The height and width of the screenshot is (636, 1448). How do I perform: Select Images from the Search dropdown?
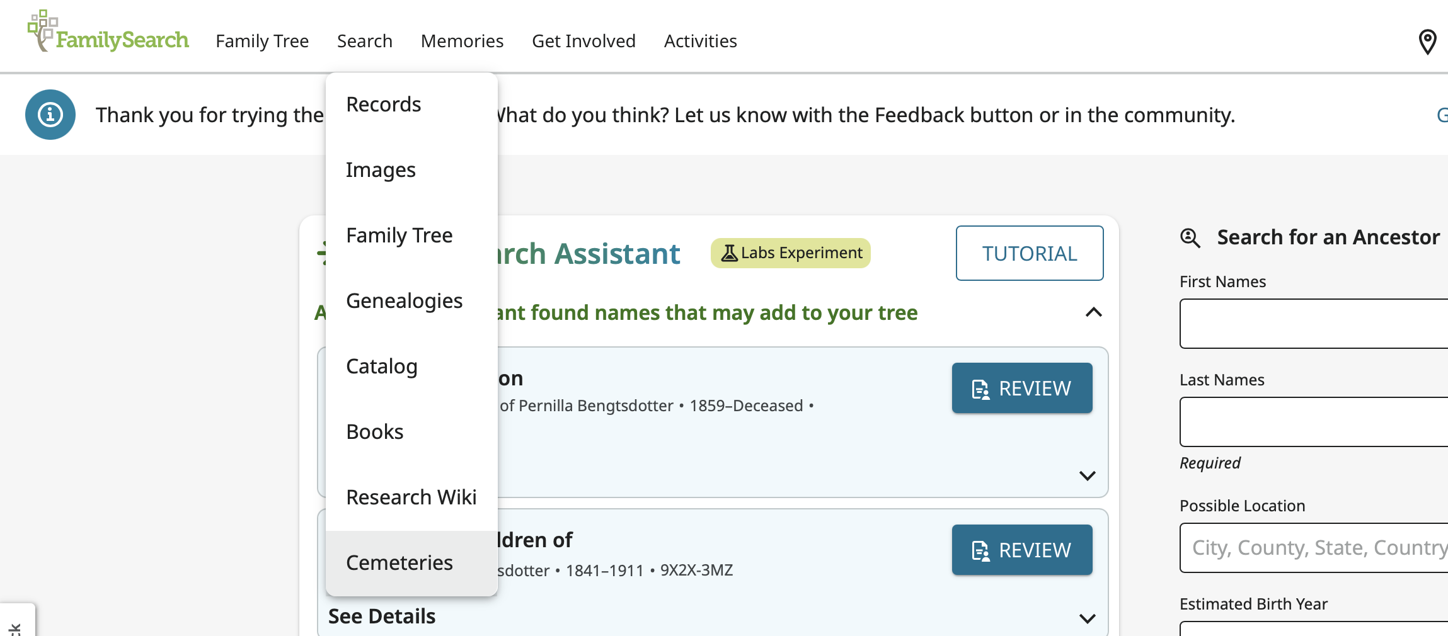click(411, 170)
